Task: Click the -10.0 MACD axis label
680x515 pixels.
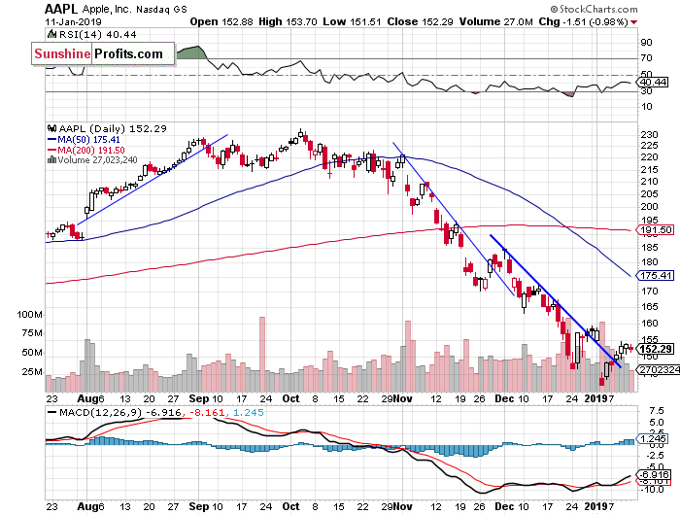Action: [653, 490]
